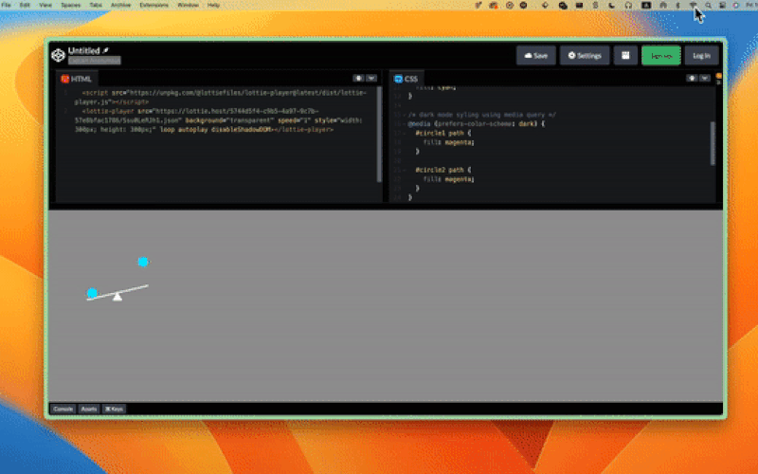Image resolution: width=758 pixels, height=474 pixels.
Task: Click the CodePen logo
Action: coord(58,55)
